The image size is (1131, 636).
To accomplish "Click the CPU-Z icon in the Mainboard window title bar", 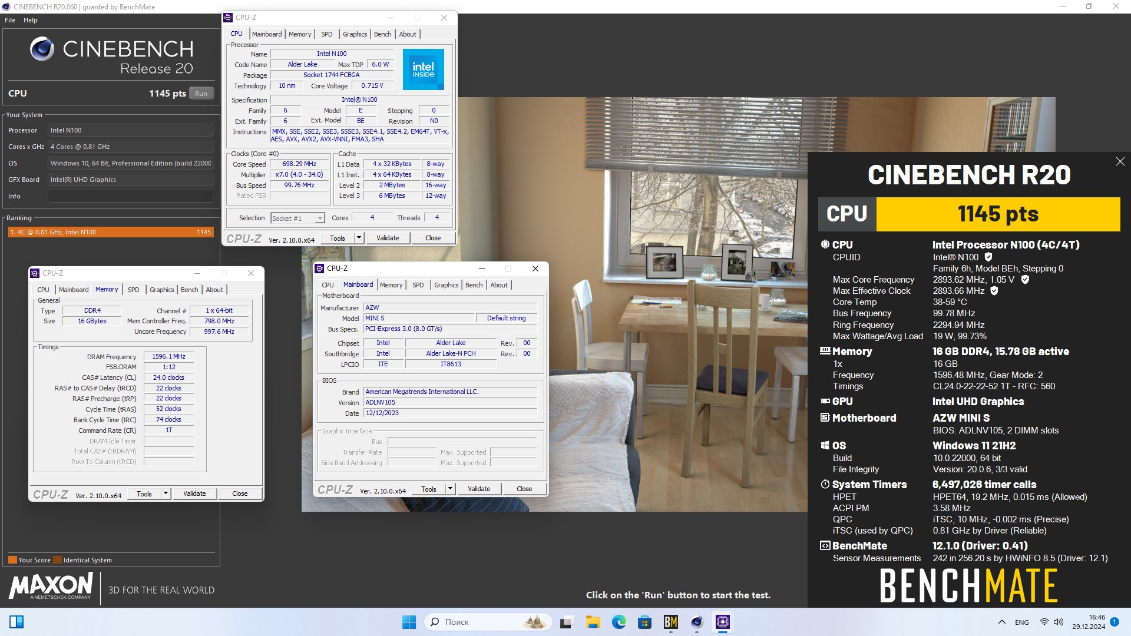I will (x=320, y=269).
